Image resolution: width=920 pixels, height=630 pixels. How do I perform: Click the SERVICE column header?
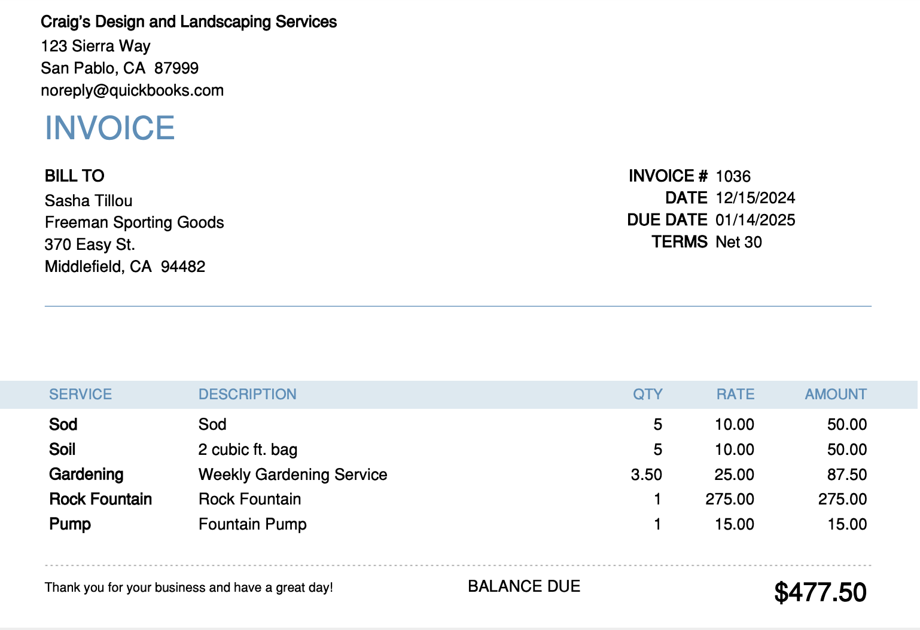(80, 394)
